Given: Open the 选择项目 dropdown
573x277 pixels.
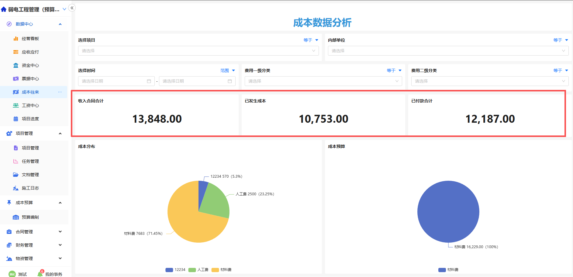Looking at the screenshot, I should pyautogui.click(x=198, y=51).
